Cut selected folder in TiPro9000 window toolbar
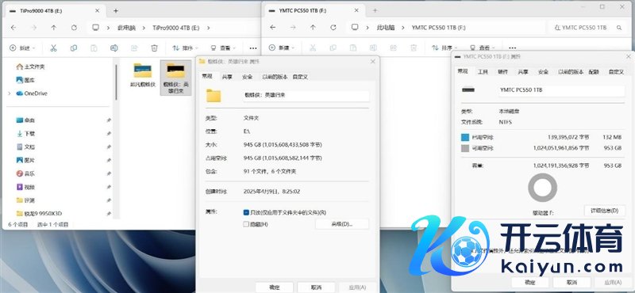 click(53, 48)
